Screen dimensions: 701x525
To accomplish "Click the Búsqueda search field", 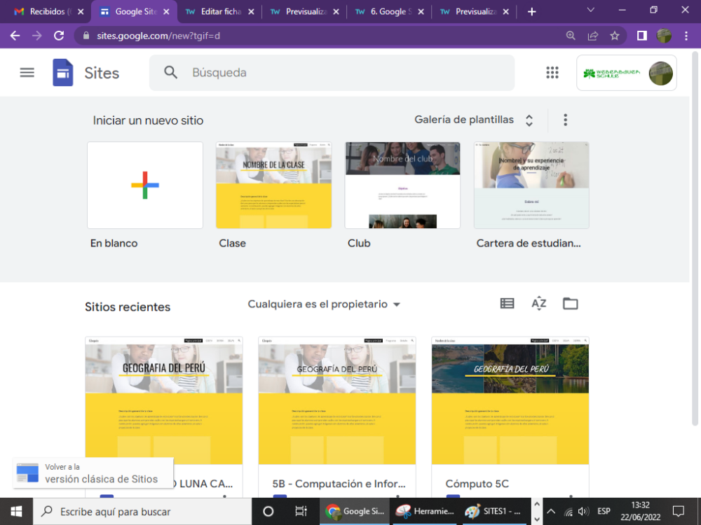I will (x=332, y=72).
